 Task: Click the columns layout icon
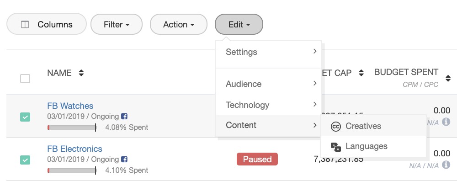25,25
